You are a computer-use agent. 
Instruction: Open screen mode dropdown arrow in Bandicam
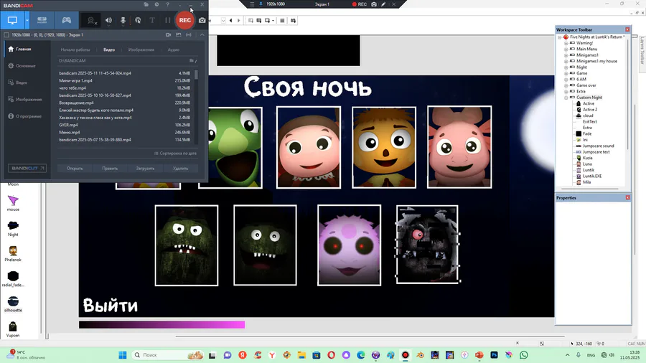(27, 20)
